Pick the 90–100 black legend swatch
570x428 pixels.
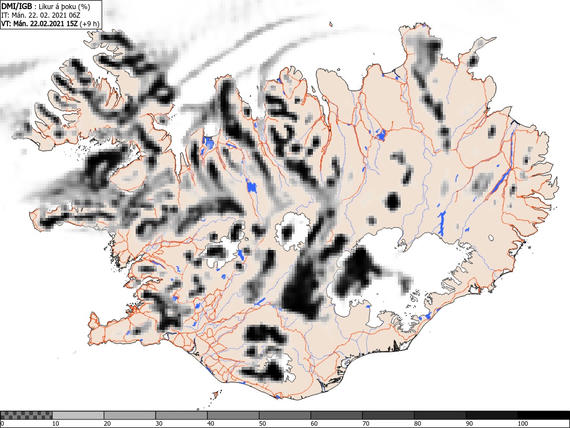point(491,415)
